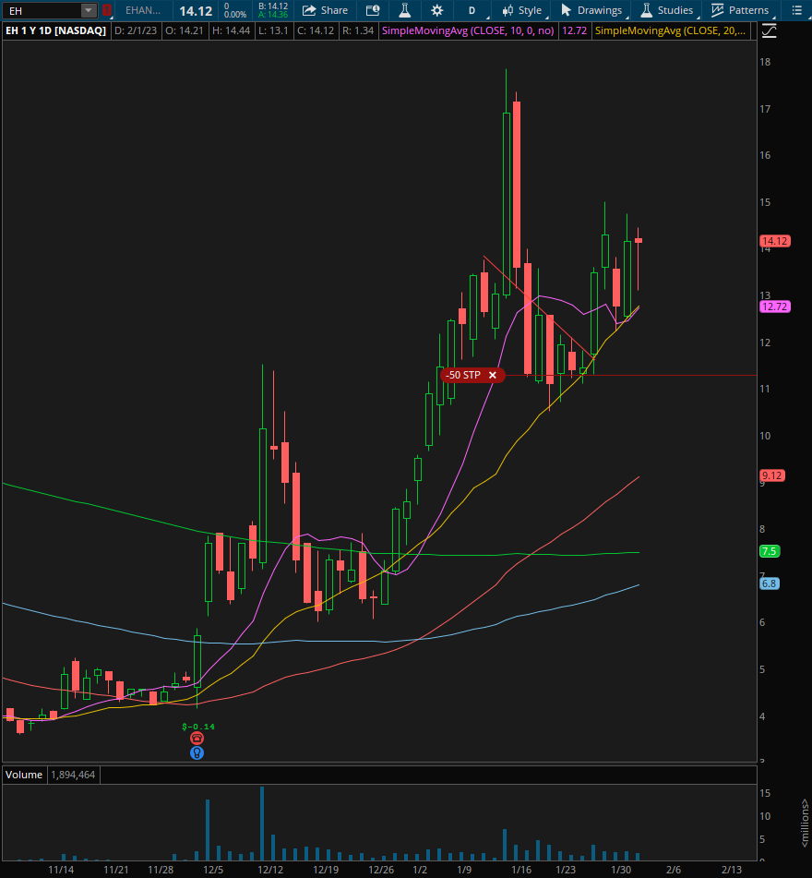
Task: Open chart settings gear icon
Action: coord(437,10)
